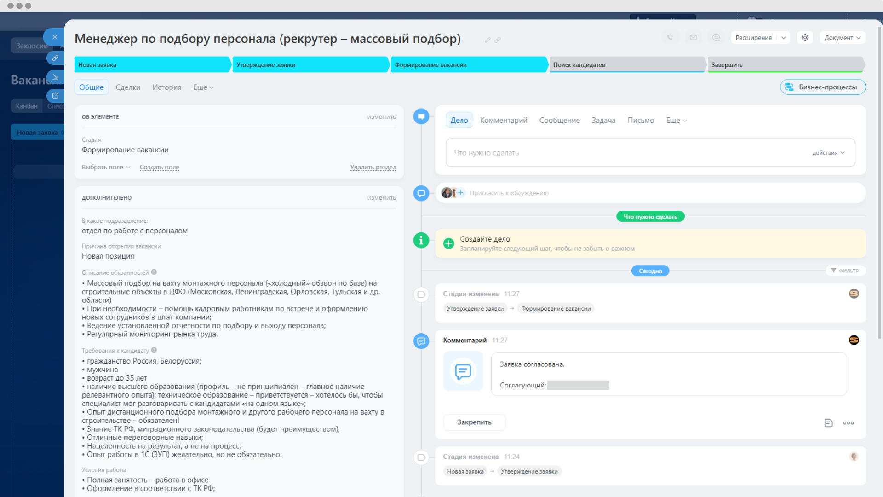Click изменить in Дополнительно section
The height and width of the screenshot is (497, 883).
tap(381, 197)
